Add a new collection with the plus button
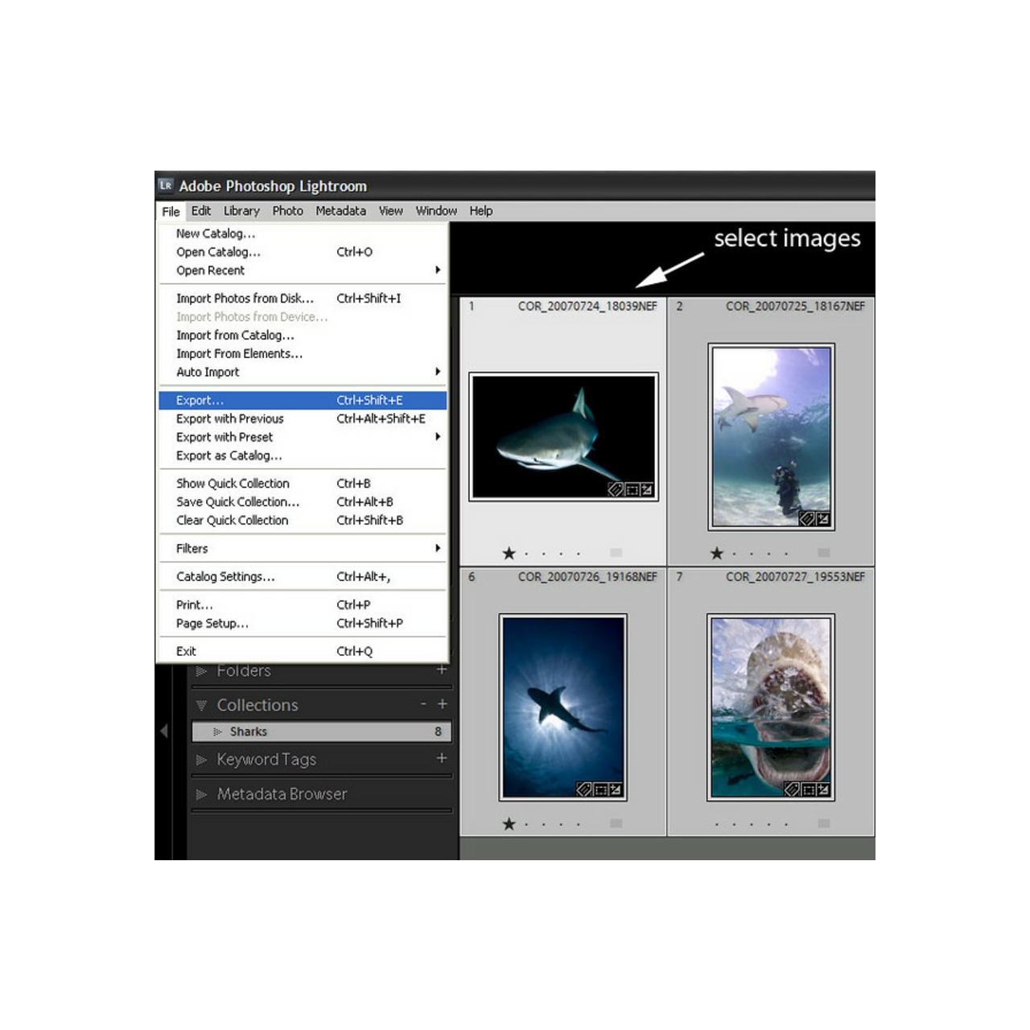 [442, 704]
